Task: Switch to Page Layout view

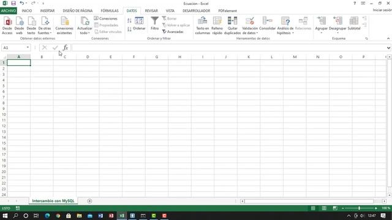Action: click(324, 208)
